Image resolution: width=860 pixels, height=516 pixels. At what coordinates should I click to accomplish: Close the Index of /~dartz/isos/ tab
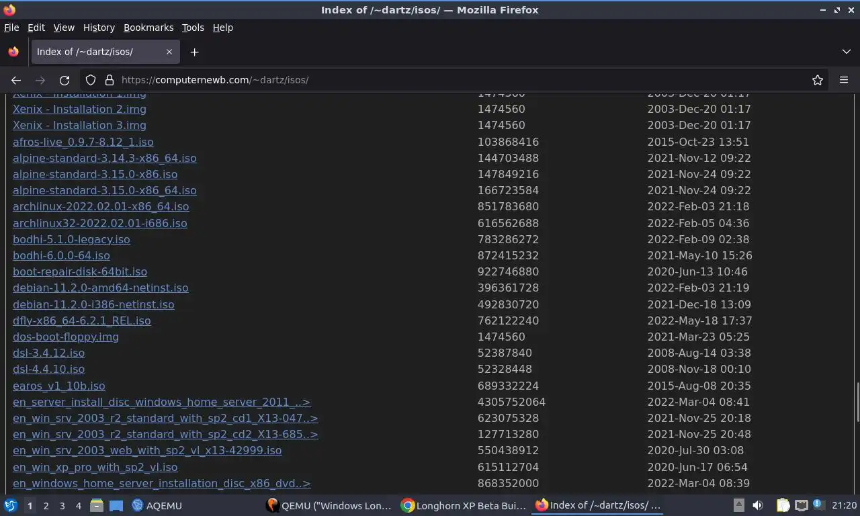click(169, 52)
